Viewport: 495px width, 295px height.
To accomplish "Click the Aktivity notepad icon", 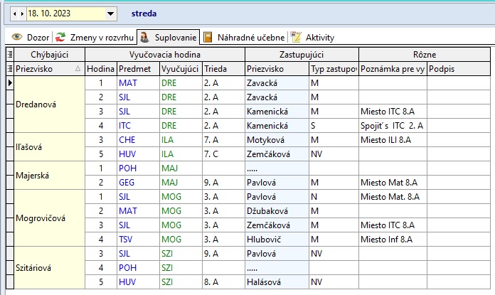I will 297,37.
